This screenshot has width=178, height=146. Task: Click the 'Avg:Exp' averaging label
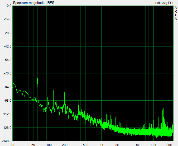(167, 3)
